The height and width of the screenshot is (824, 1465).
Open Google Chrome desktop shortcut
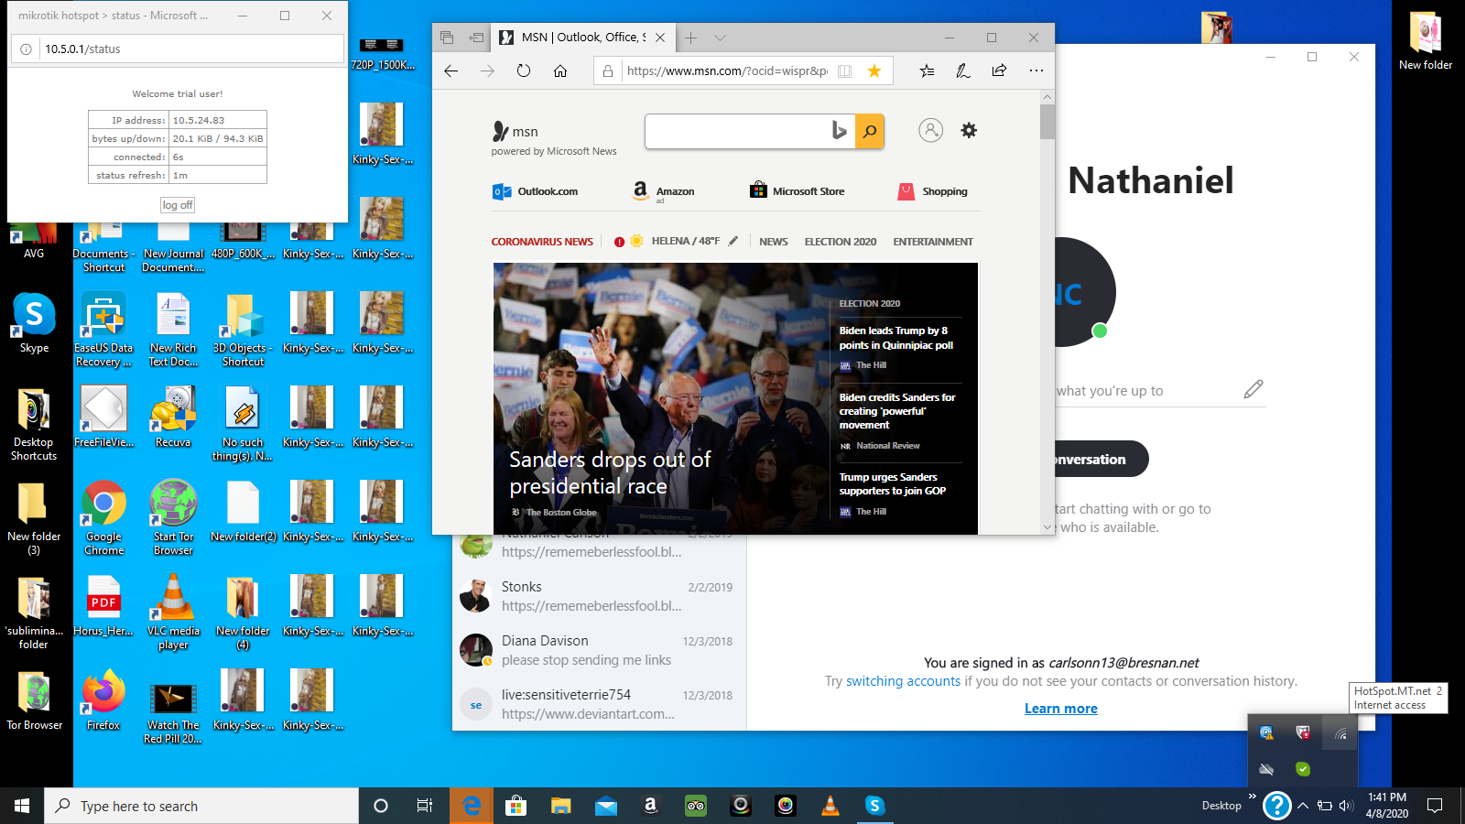[104, 518]
